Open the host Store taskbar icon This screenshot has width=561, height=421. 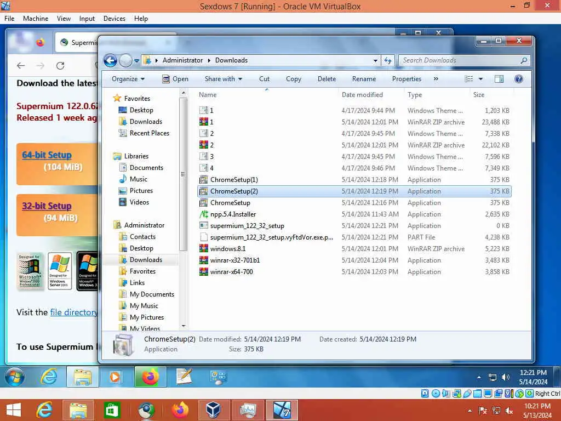(x=112, y=410)
